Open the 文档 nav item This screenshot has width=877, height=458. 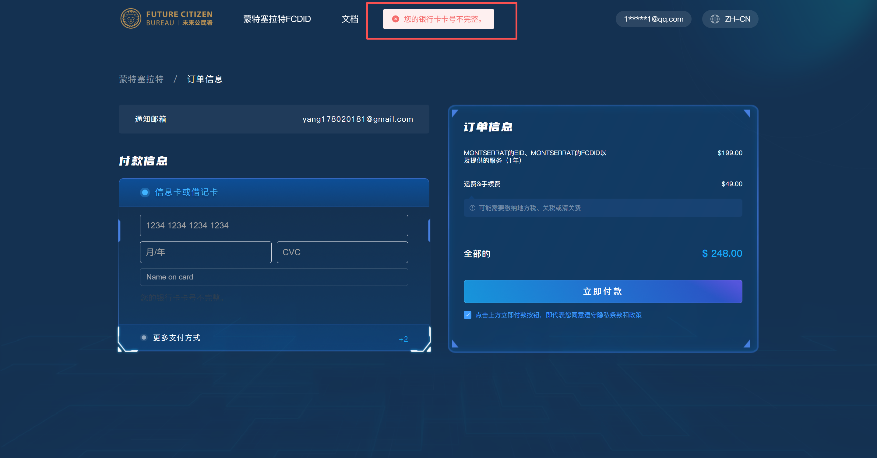click(x=350, y=19)
